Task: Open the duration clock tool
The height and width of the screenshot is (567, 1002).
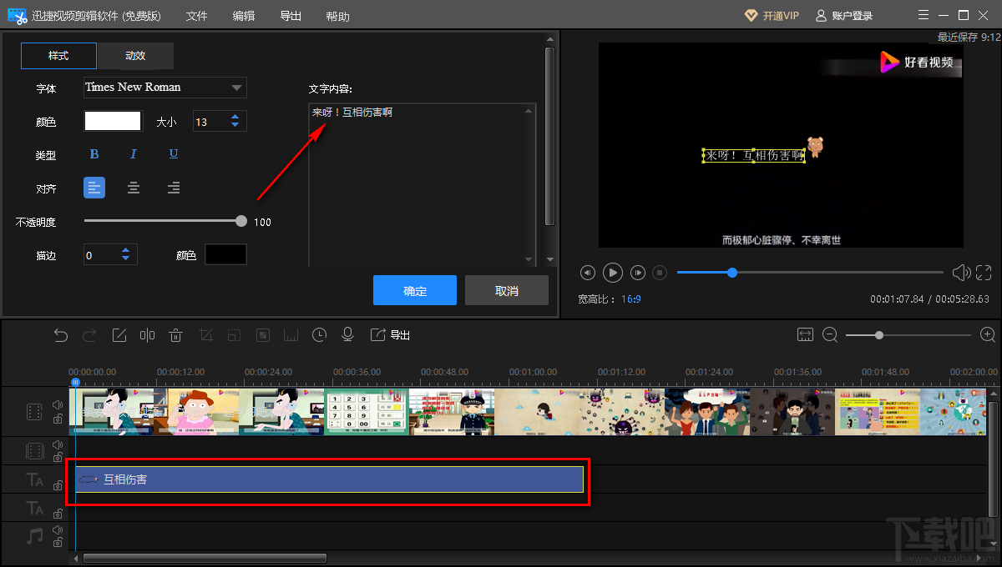Action: click(x=319, y=335)
